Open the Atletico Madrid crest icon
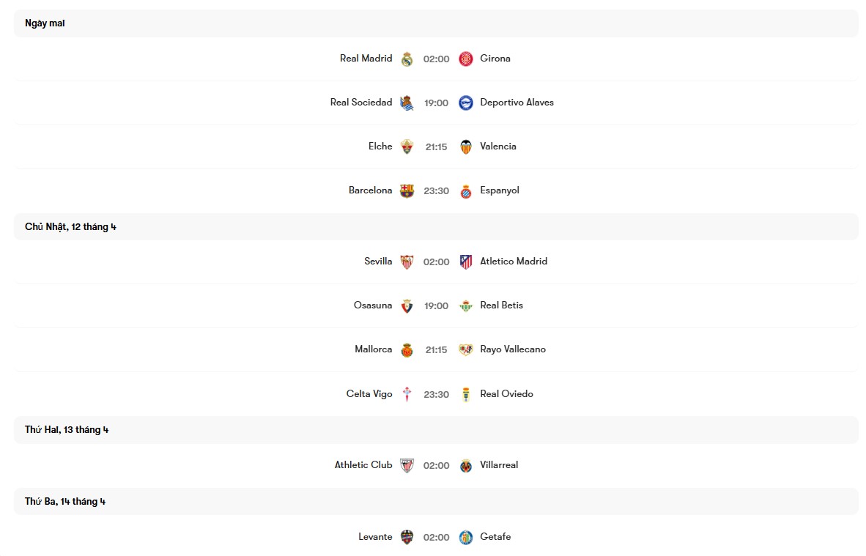 point(466,262)
